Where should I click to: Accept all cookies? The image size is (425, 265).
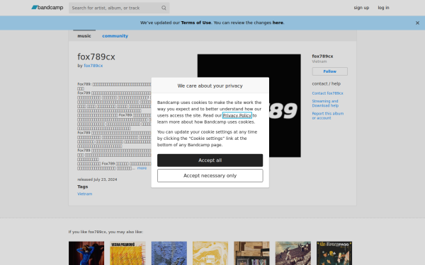click(210, 160)
